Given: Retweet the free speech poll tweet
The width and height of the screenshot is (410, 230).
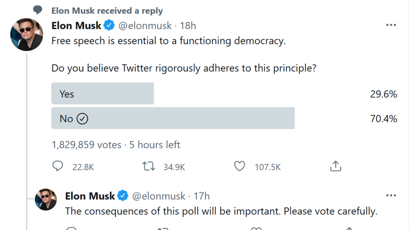Looking at the screenshot, I should coord(149,166).
